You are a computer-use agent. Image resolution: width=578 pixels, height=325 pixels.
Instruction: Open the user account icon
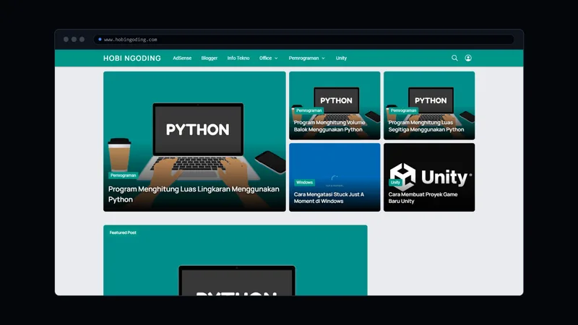[x=468, y=58]
